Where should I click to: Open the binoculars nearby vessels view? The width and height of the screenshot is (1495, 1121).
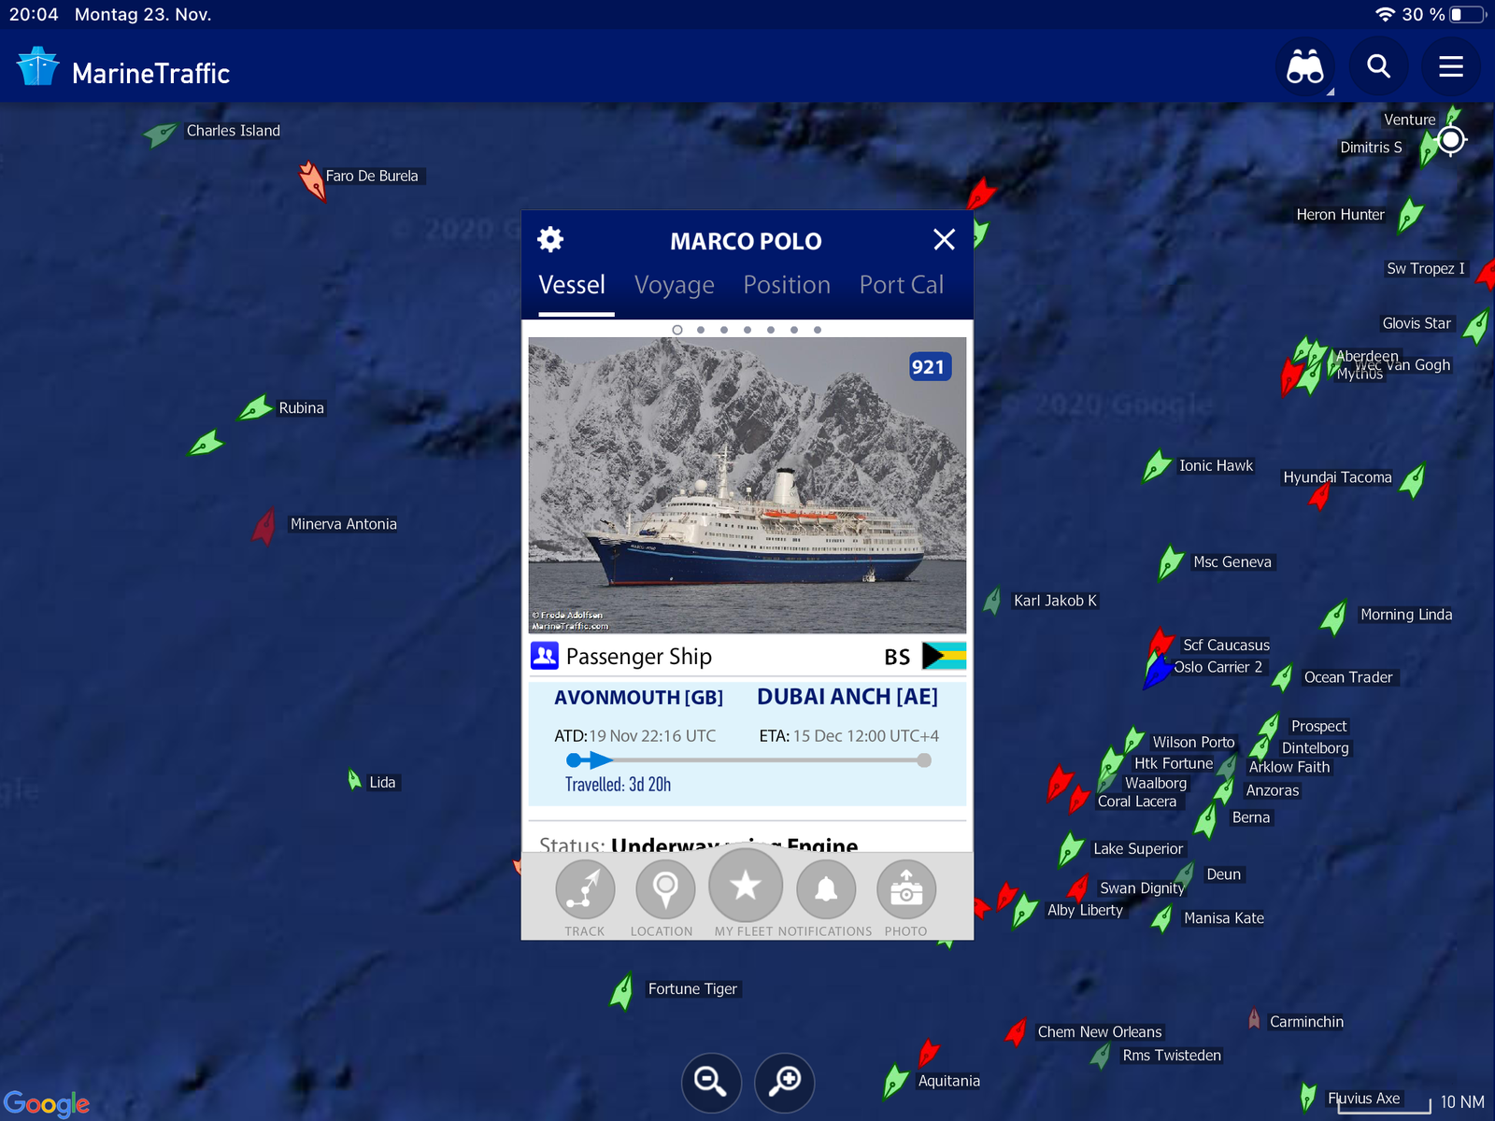(x=1304, y=66)
